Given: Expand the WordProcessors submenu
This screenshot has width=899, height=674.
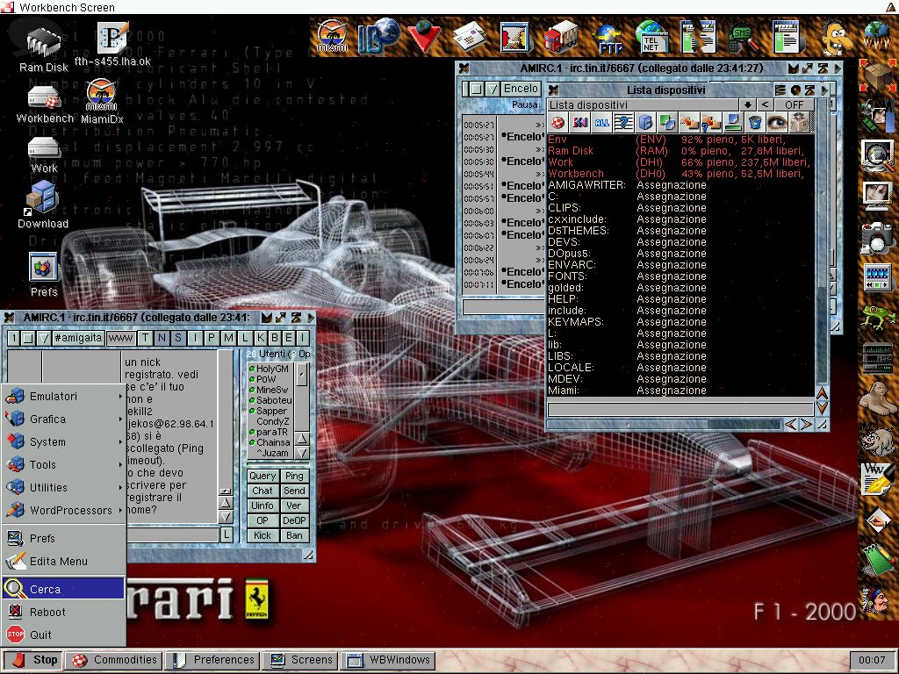Looking at the screenshot, I should click(x=63, y=510).
